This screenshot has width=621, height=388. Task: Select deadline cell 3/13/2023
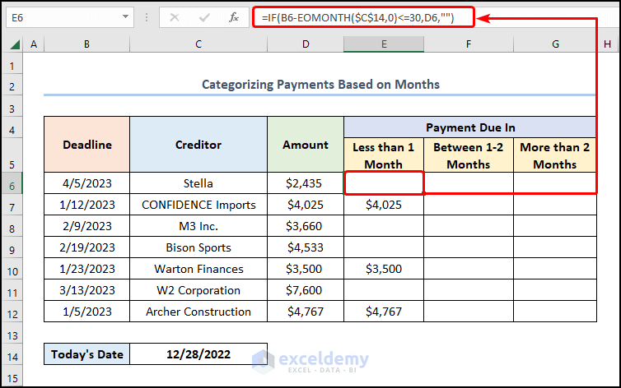click(86, 289)
